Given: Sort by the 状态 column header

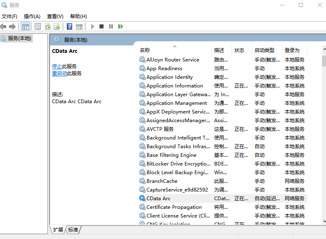Looking at the screenshot, I should pyautogui.click(x=239, y=50).
